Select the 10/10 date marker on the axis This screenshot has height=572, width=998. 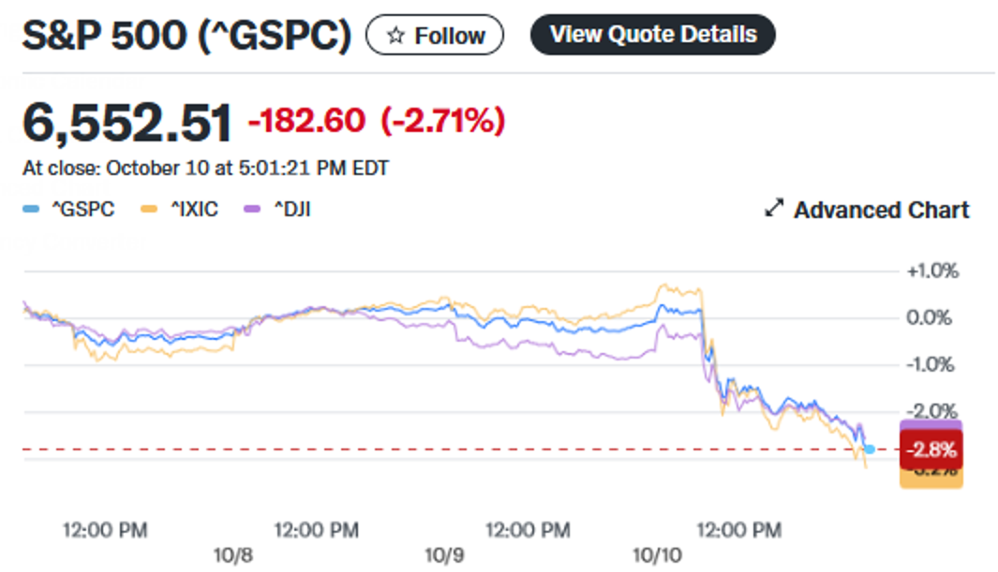[x=658, y=554]
